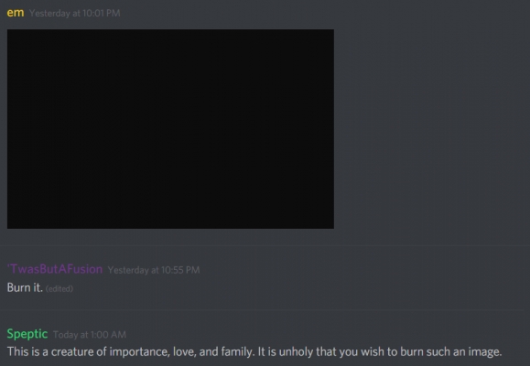
Task: Click the 'TwasButAFusion username
Action: (55, 269)
